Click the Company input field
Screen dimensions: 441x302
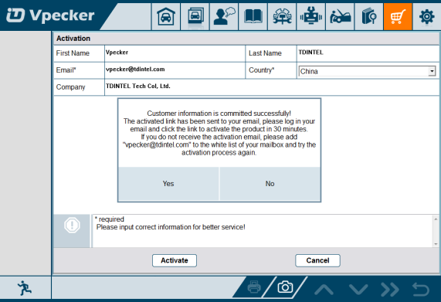[x=272, y=87]
